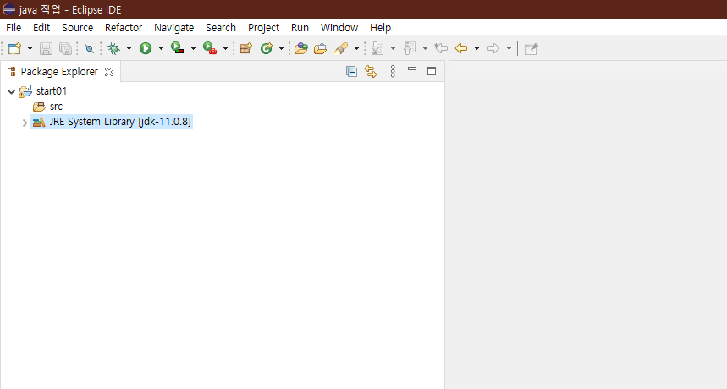Click the New wizard toolbar icon

tap(15, 48)
